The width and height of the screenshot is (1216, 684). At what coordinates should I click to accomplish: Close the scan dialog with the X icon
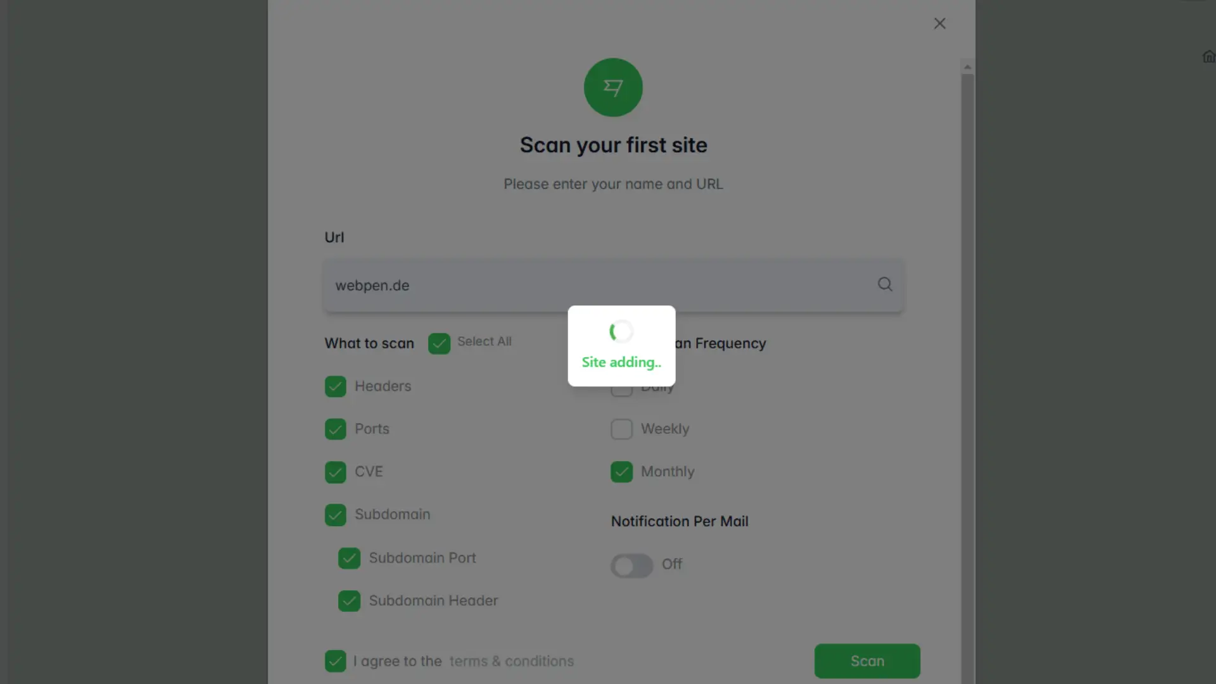pyautogui.click(x=940, y=23)
